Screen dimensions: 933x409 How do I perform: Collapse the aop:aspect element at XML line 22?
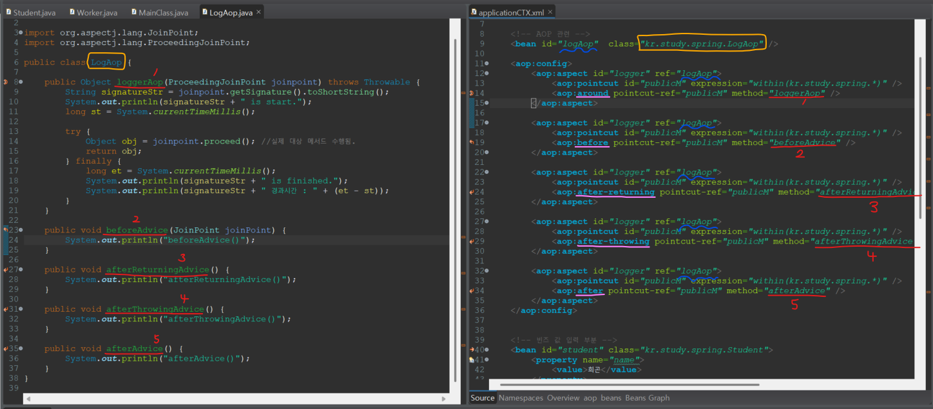click(x=486, y=173)
